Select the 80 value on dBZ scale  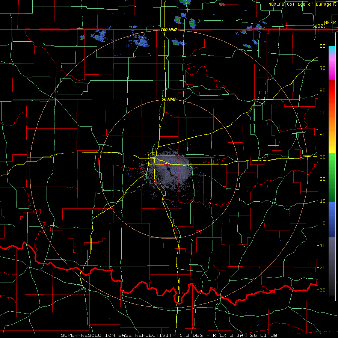click(323, 46)
